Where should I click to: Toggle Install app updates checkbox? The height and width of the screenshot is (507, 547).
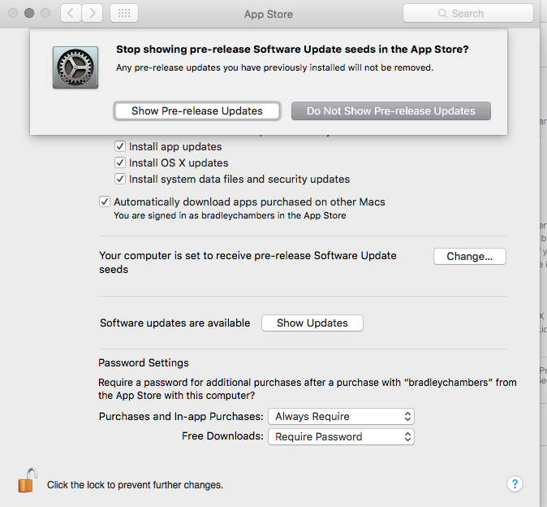(x=120, y=146)
